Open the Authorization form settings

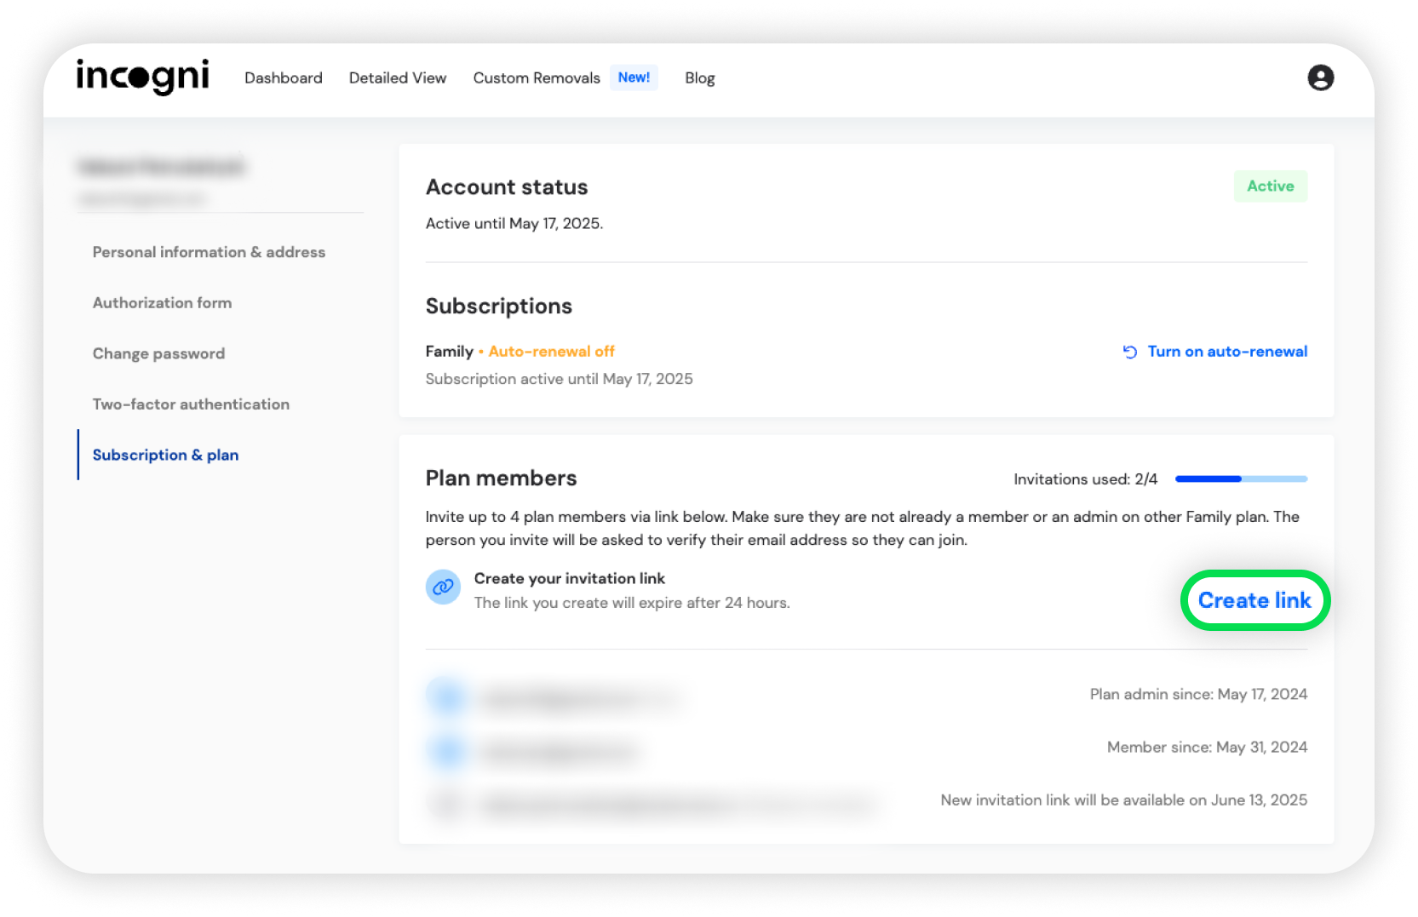pos(162,303)
